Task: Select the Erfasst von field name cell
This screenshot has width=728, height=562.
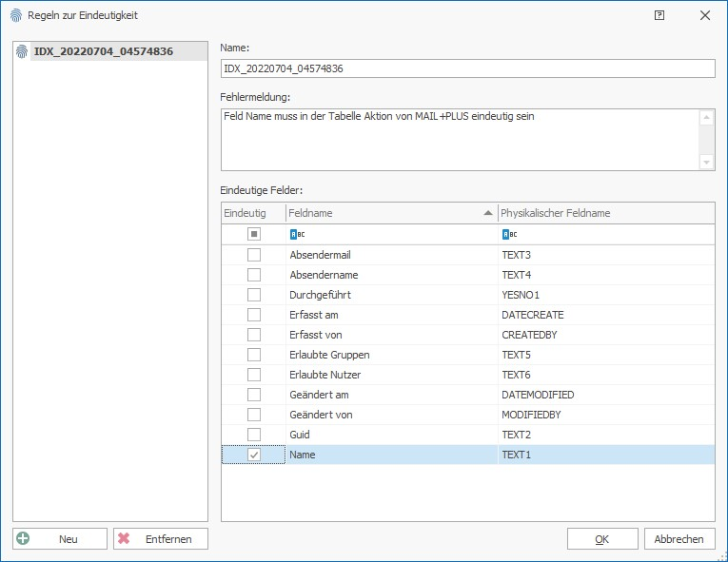Action: point(392,335)
